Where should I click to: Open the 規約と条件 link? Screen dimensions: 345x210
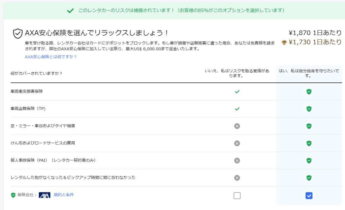pyautogui.click(x=64, y=195)
